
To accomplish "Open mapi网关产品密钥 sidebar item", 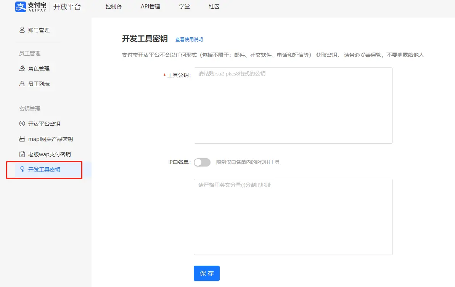I will click(50, 139).
